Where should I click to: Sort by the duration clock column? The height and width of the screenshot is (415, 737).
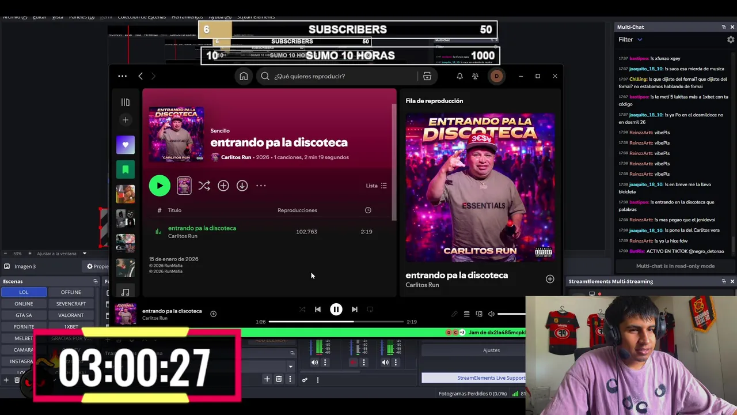(368, 210)
